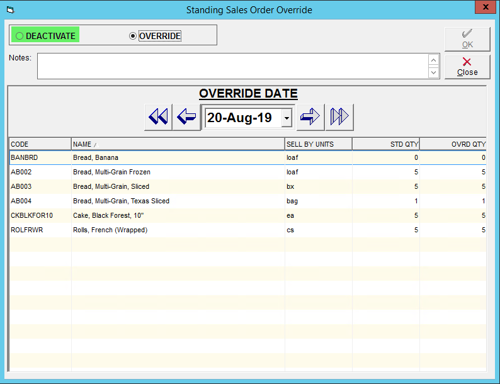Viewport: 500px width, 384px height.
Task: Click the Notes scroll up arrow
Action: pyautogui.click(x=433, y=60)
